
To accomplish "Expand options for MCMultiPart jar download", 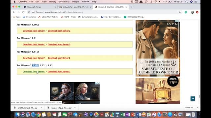I will (41, 108).
